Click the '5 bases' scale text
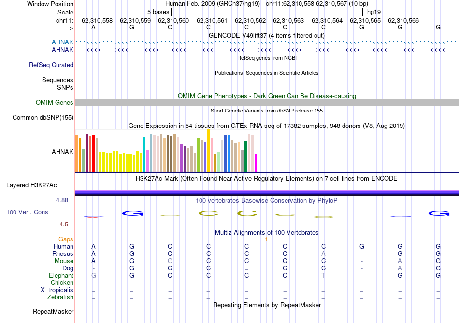The width and height of the screenshot is (459, 323). click(x=158, y=12)
